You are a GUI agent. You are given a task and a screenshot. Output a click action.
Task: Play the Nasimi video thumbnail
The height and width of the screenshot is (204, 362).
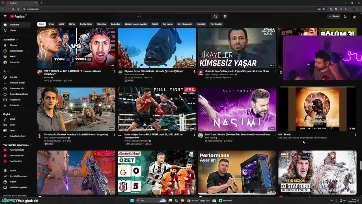click(237, 109)
